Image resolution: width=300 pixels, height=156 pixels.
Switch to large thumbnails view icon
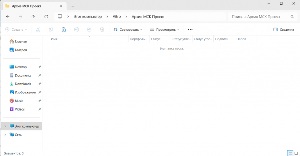296,153
